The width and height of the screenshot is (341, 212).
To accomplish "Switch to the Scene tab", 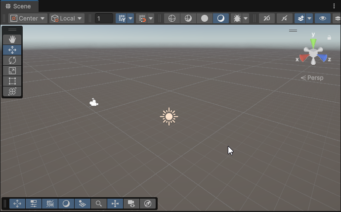I will click(19, 6).
